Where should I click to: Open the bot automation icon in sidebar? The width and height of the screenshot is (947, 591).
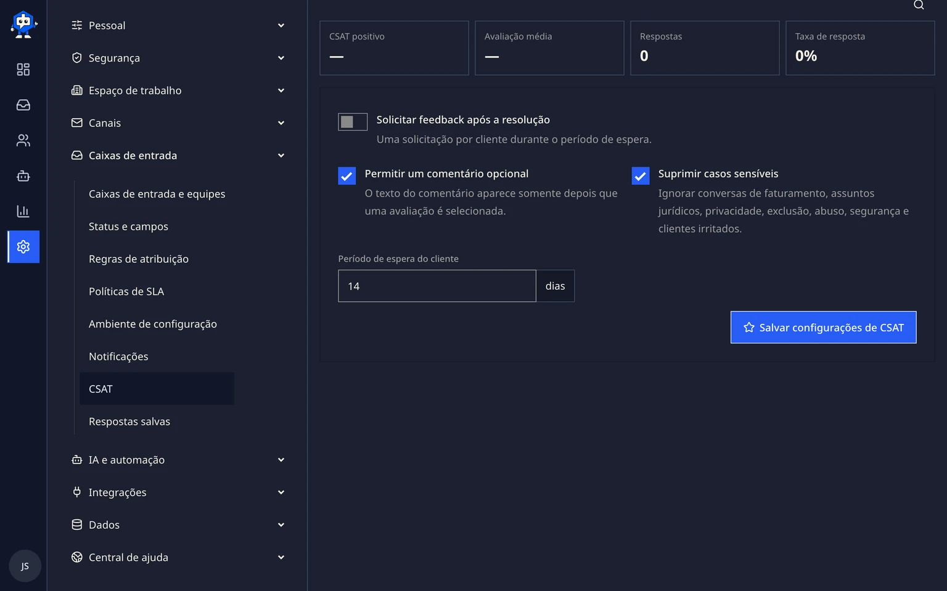point(23,176)
